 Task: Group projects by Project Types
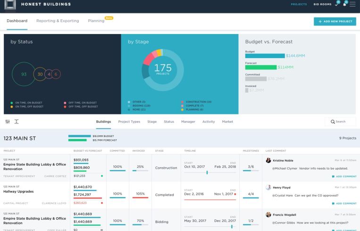click(129, 121)
